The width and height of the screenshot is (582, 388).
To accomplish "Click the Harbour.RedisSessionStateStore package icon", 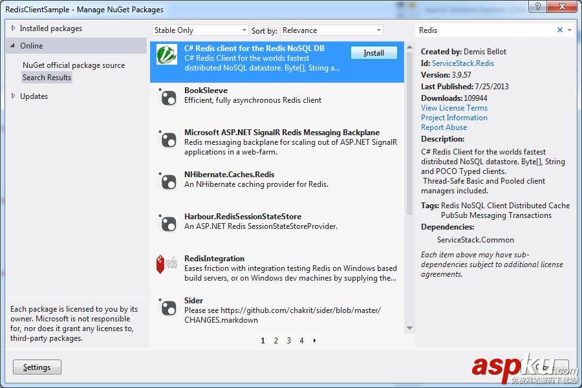I will (x=167, y=223).
